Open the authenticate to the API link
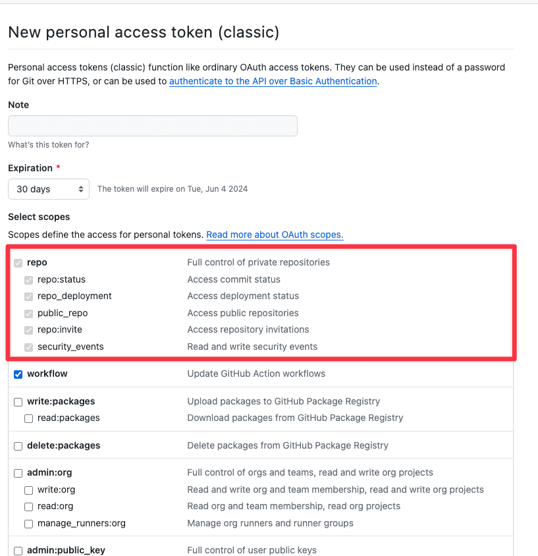The height and width of the screenshot is (556, 538). click(273, 81)
